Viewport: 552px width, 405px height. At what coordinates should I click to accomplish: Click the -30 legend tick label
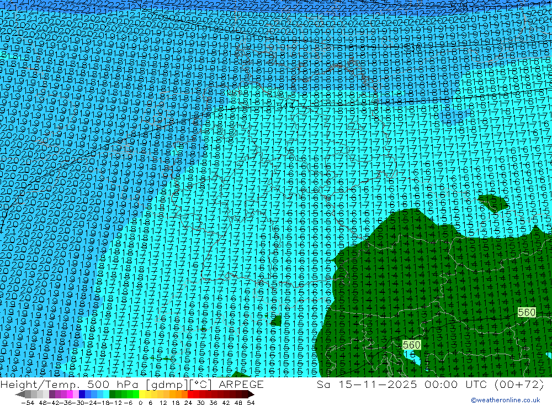pyautogui.click(x=79, y=403)
